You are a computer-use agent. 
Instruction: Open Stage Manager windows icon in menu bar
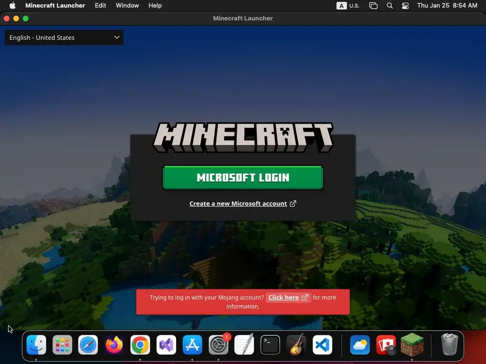373,6
